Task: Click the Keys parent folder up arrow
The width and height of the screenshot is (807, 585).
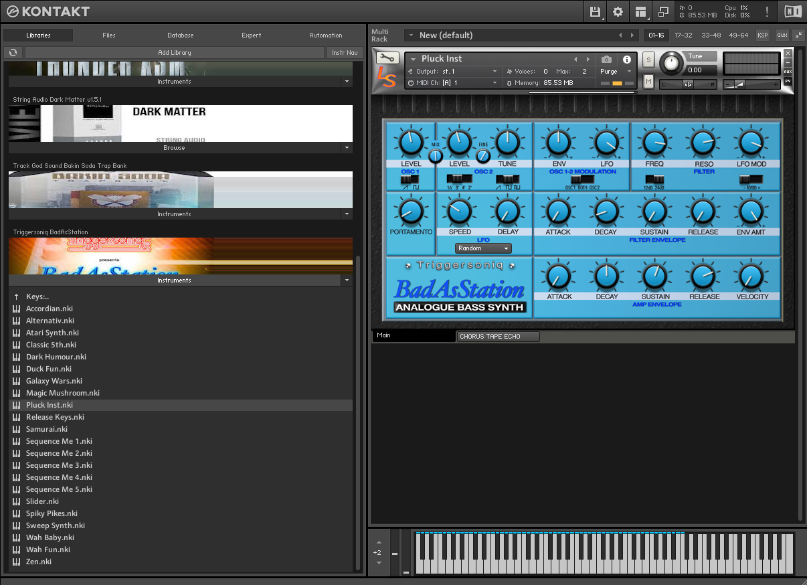Action: pyautogui.click(x=16, y=297)
